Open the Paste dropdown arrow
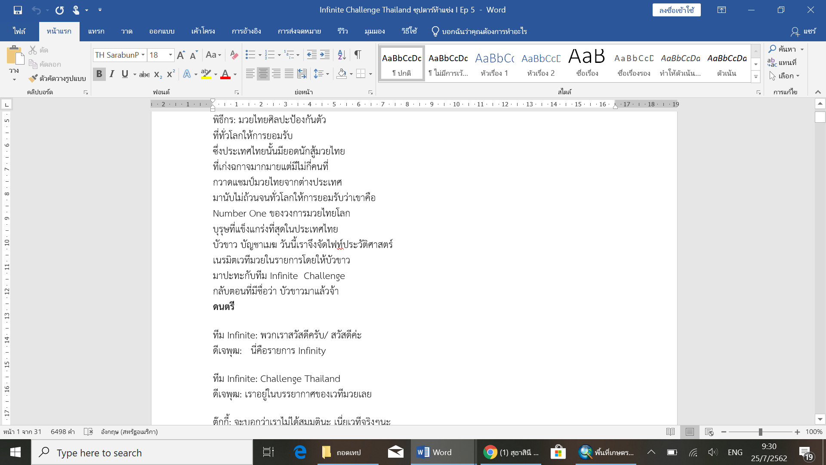The image size is (826, 465). 14,80
